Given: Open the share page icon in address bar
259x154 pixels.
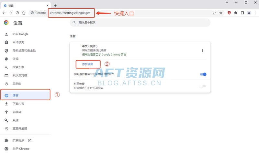Looking at the screenshot, I should [214, 13].
